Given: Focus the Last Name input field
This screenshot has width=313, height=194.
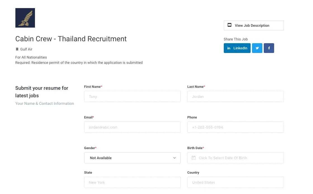Looking at the screenshot, I should [235, 96].
